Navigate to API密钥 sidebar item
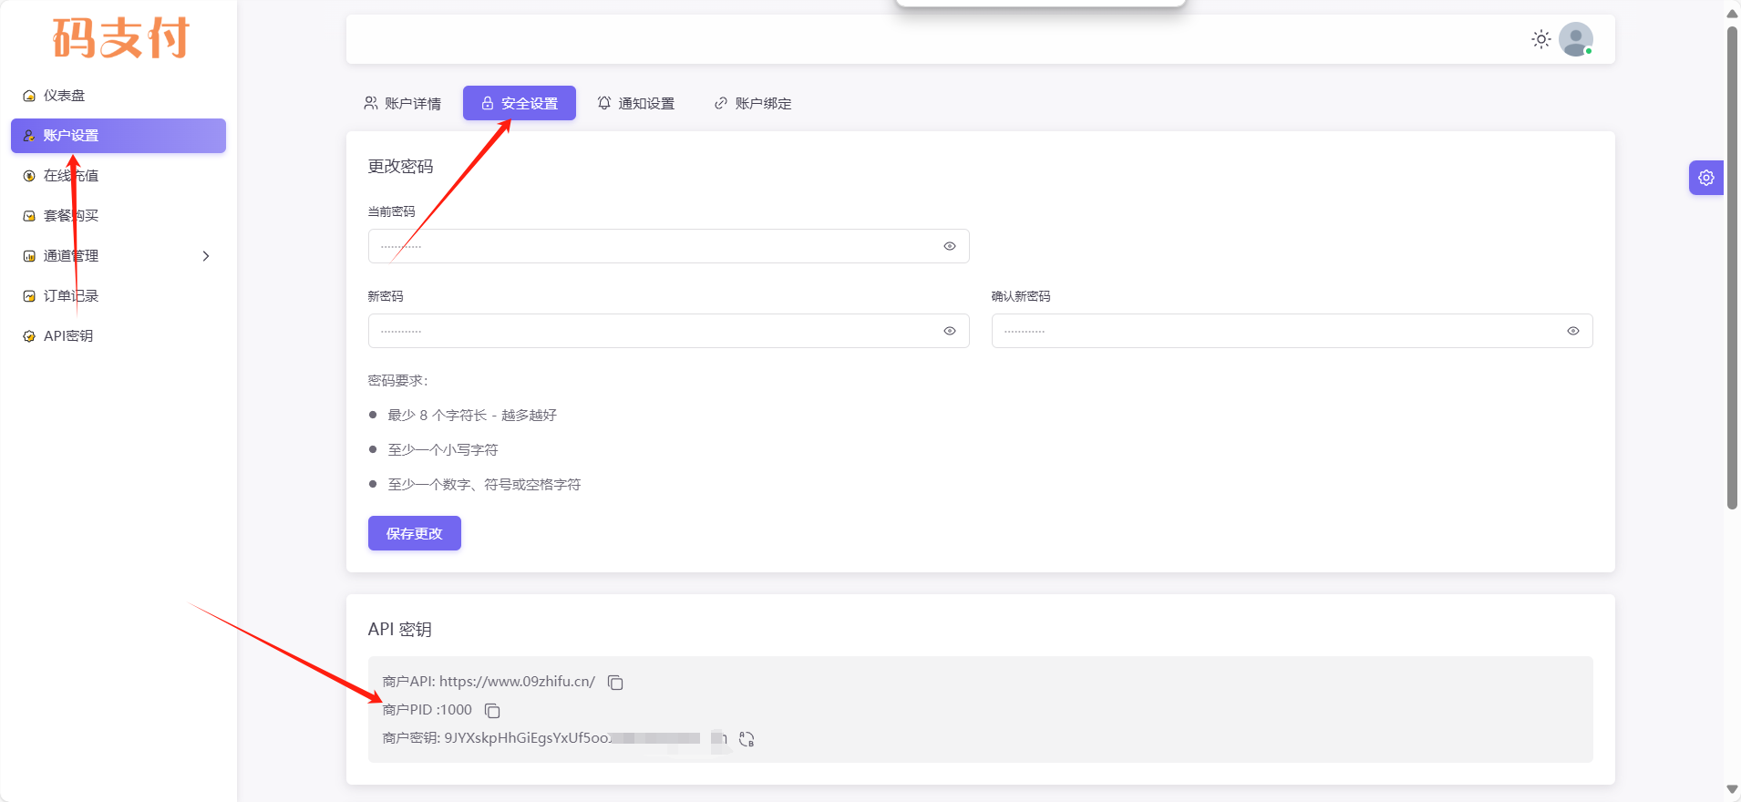The height and width of the screenshot is (802, 1741). click(x=67, y=336)
